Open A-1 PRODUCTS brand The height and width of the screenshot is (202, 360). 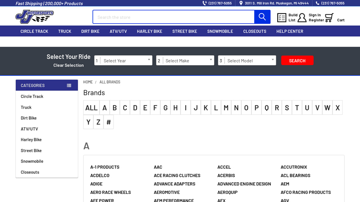click(105, 167)
